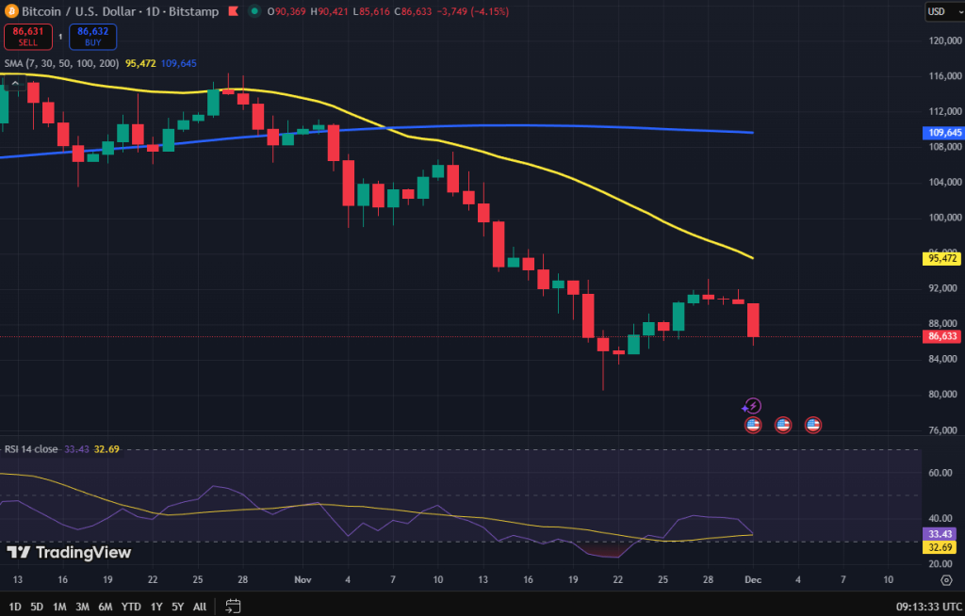Select the 1D time range
This screenshot has height=616, width=965.
[15, 607]
